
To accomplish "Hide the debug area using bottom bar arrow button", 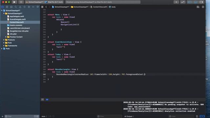I will click(43, 100).
